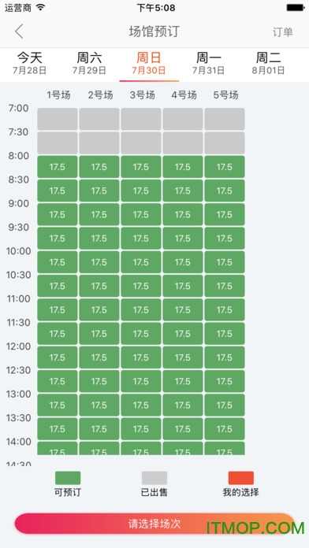The height and width of the screenshot is (548, 309).
Task: Tap the 3号场 column header
Action: tap(142, 95)
